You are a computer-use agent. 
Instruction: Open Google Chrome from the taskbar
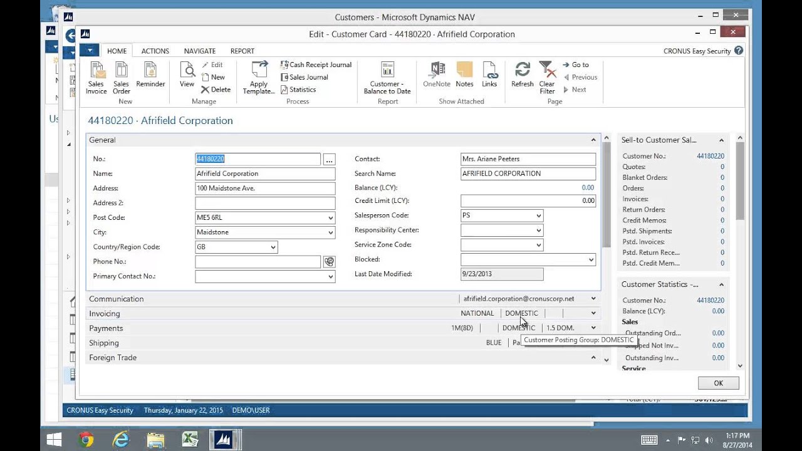[x=86, y=440]
